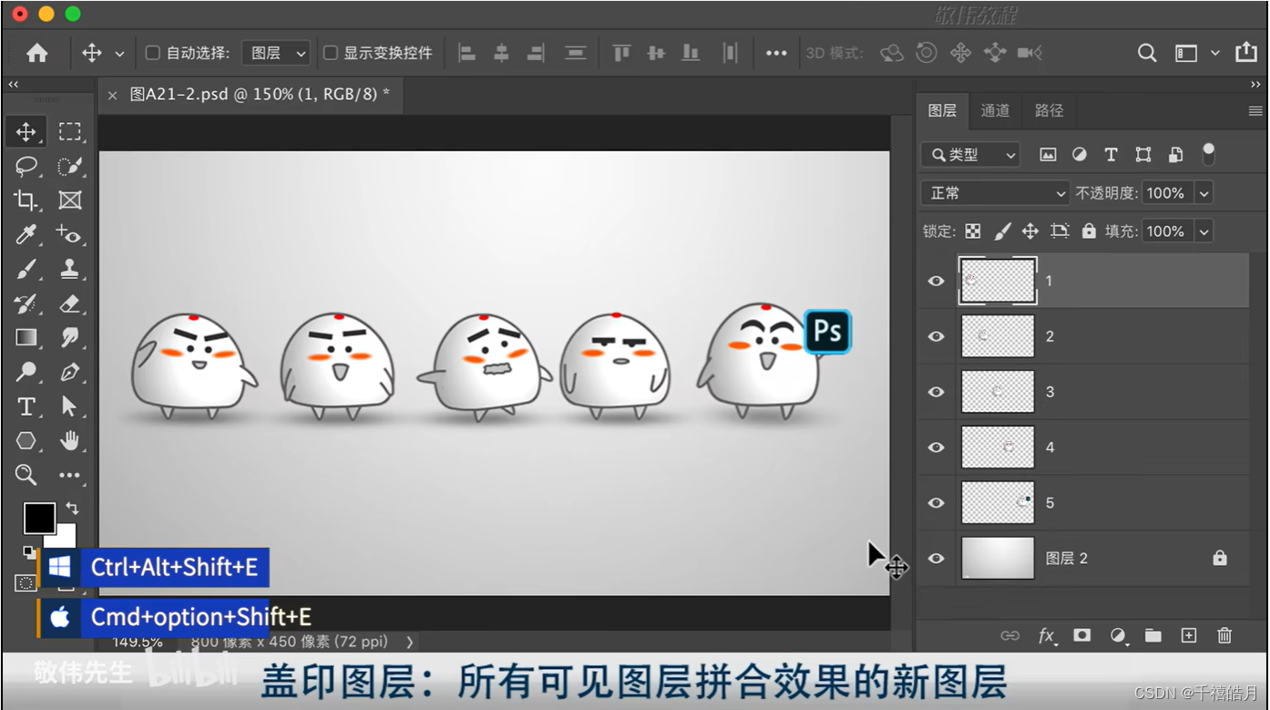Add adjustment layer half-circle icon
1270x710 pixels.
click(1118, 635)
